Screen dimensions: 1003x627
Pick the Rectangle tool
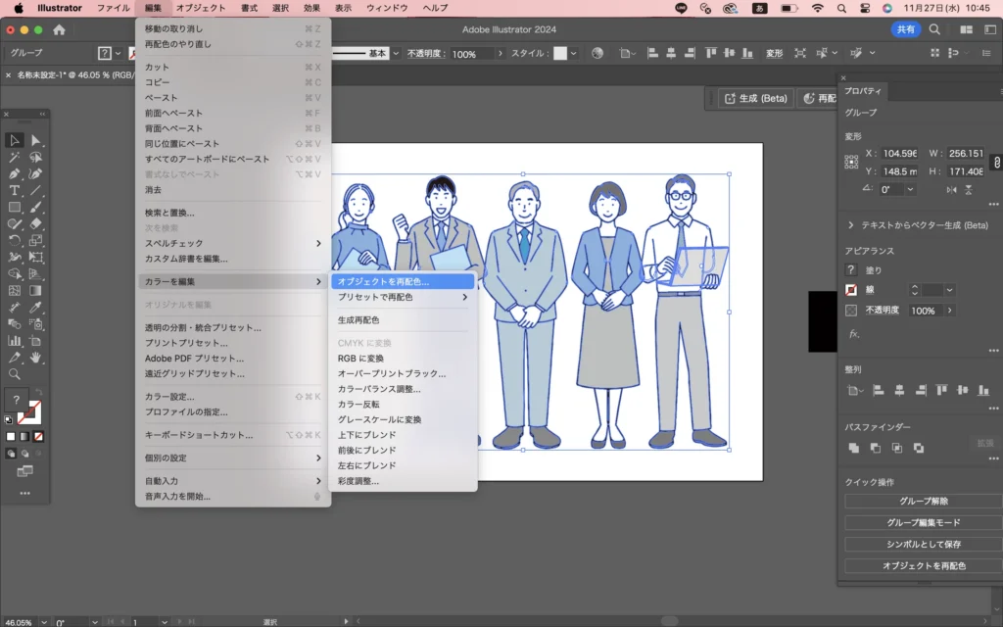pos(15,207)
